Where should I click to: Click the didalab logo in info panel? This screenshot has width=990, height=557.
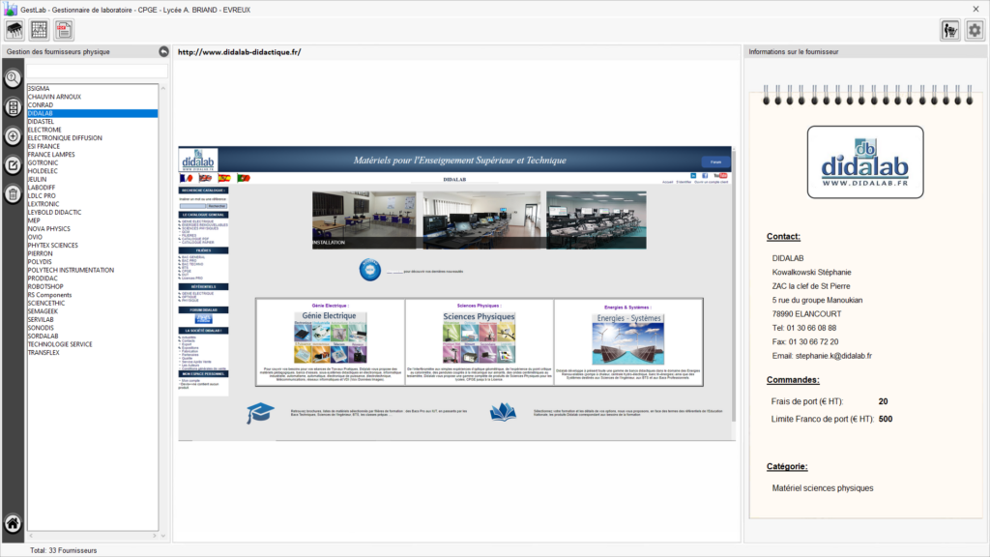[x=864, y=161]
